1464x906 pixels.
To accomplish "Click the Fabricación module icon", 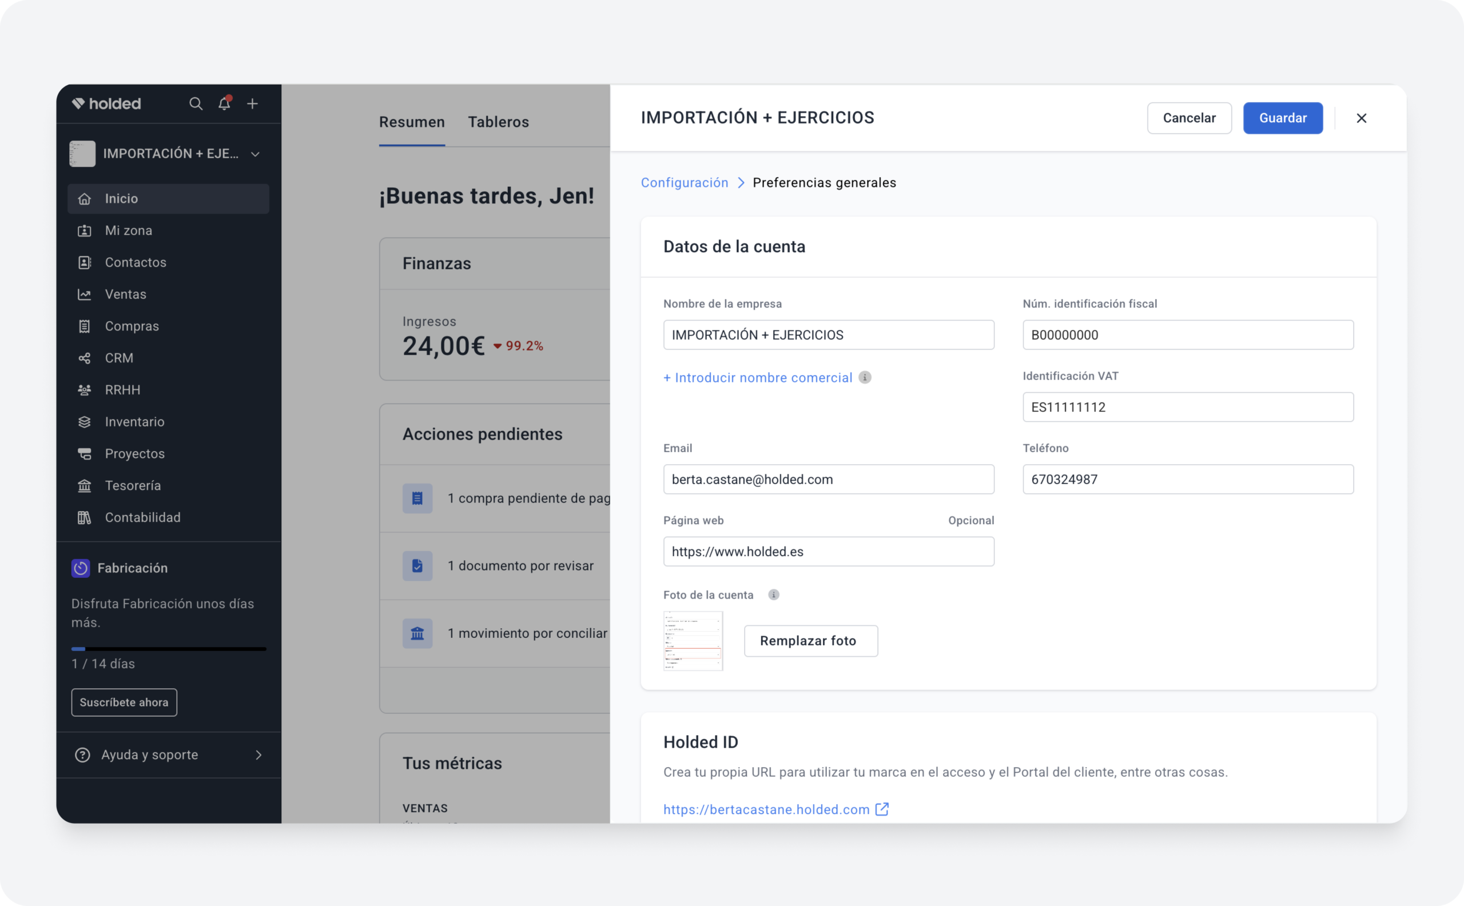I will [x=80, y=568].
